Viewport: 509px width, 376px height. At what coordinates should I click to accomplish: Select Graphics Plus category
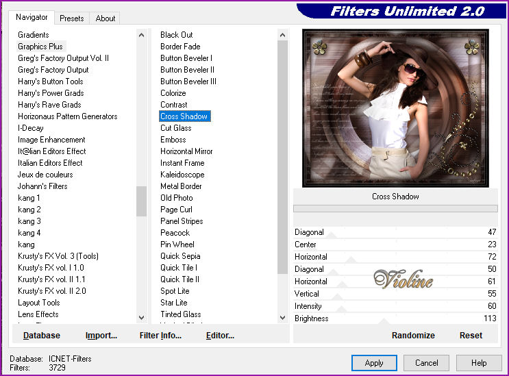pos(40,47)
